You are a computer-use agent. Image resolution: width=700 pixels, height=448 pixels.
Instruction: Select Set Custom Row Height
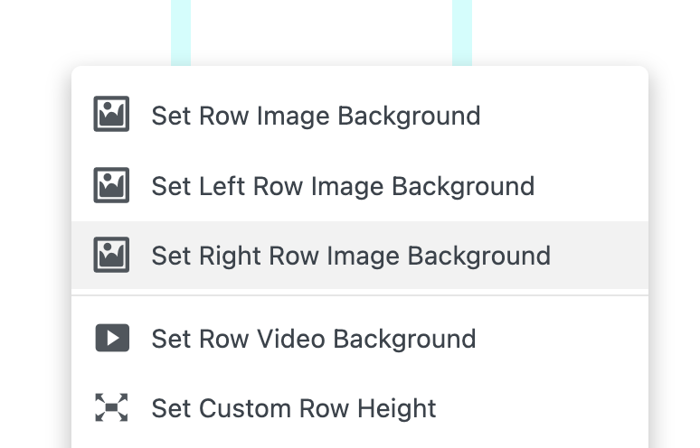294,408
